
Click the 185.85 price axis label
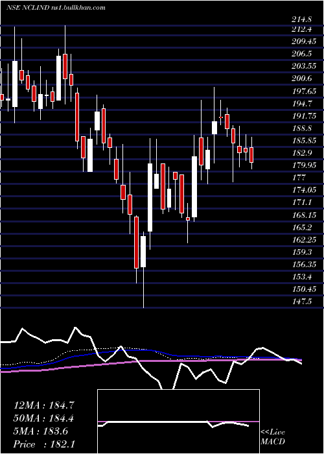(x=304, y=141)
